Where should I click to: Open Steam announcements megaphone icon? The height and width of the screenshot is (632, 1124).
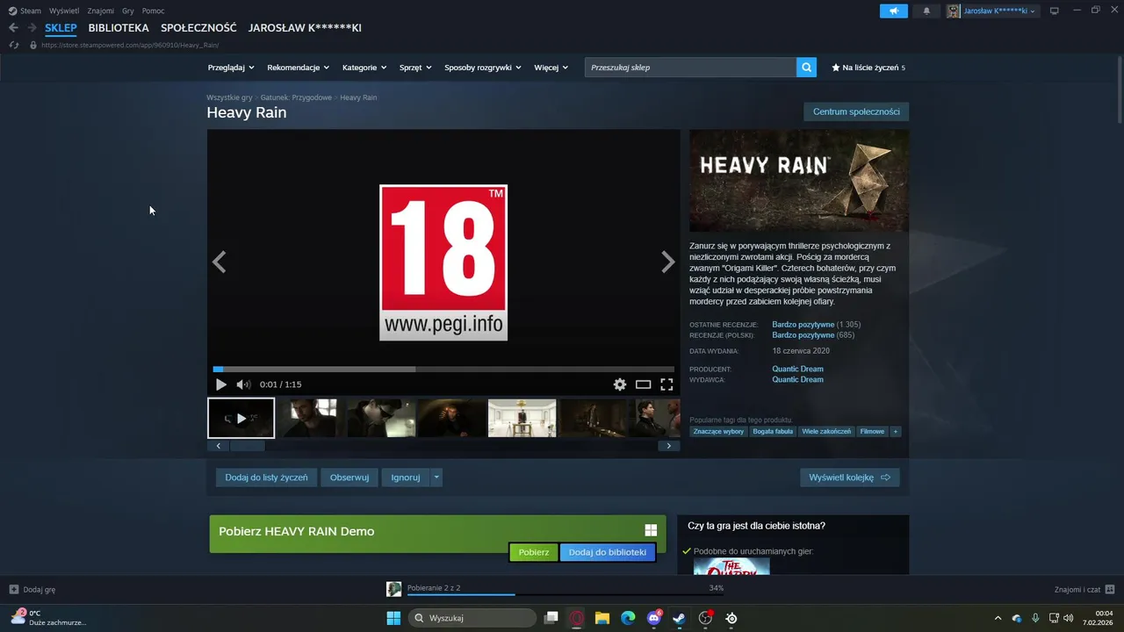pos(893,11)
